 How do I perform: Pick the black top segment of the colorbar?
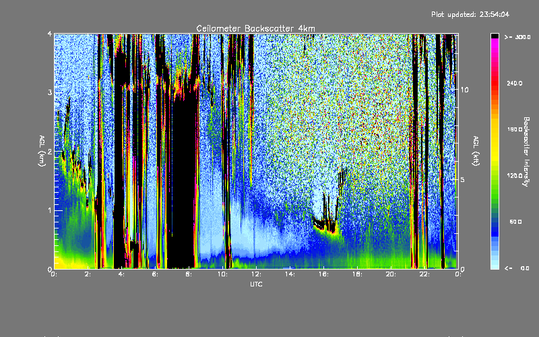(495, 36)
